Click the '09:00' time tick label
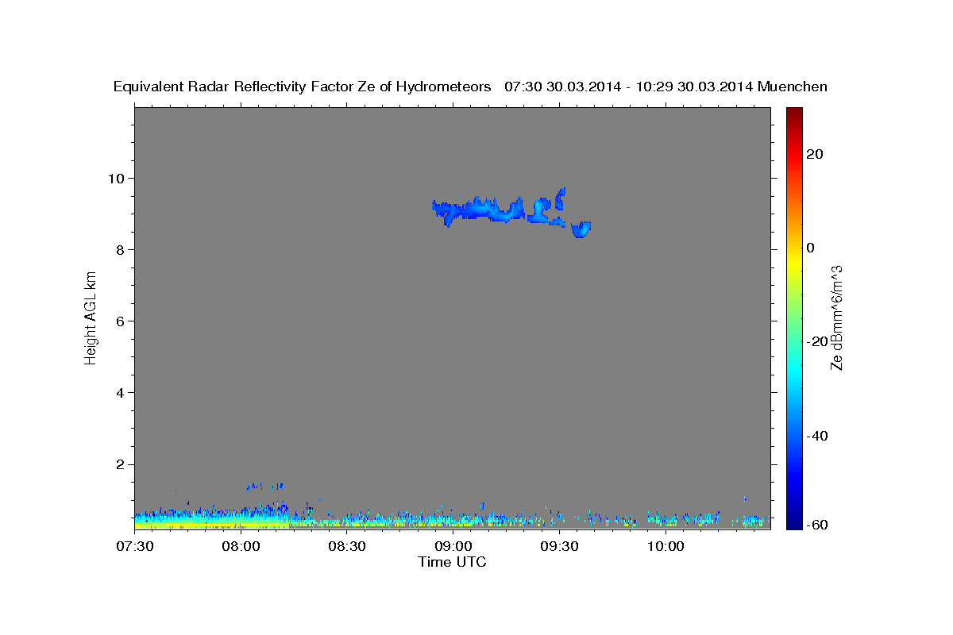The height and width of the screenshot is (635, 953). pyautogui.click(x=453, y=547)
